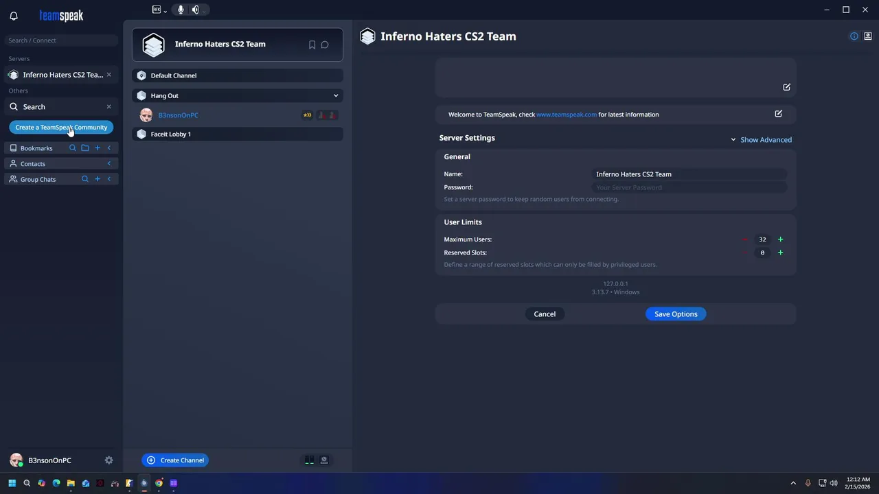This screenshot has height=494, width=879.
Task: Increase Maximum Users with plus
Action: (780, 239)
